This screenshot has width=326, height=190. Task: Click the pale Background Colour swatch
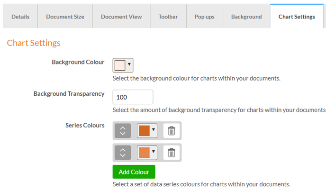pos(119,65)
